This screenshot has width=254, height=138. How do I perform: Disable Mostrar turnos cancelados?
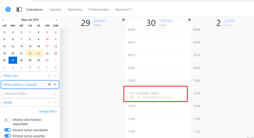point(8,130)
